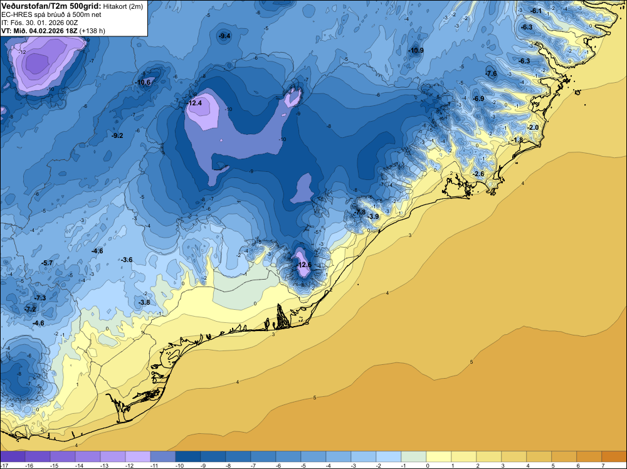Click the -3.6 temperature value

point(127,260)
